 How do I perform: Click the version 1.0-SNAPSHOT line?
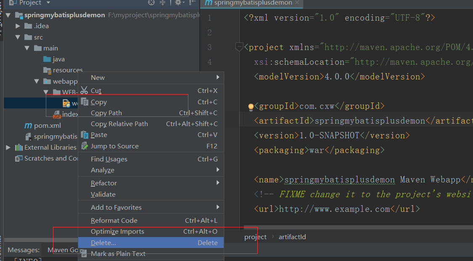[332, 135]
